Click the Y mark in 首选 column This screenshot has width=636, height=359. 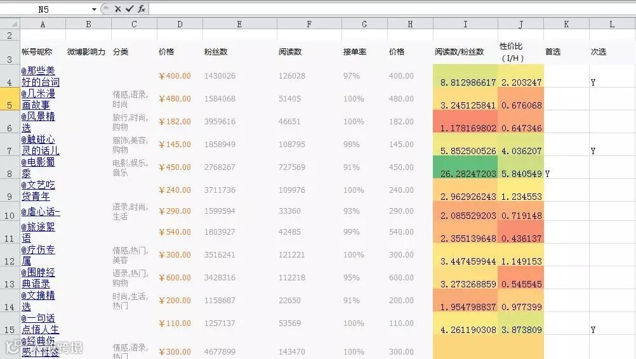coord(548,174)
